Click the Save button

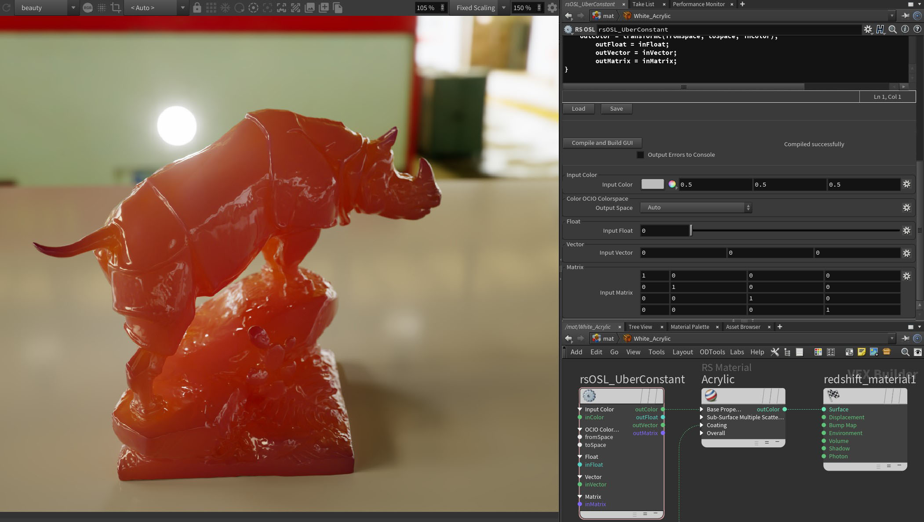tap(616, 109)
